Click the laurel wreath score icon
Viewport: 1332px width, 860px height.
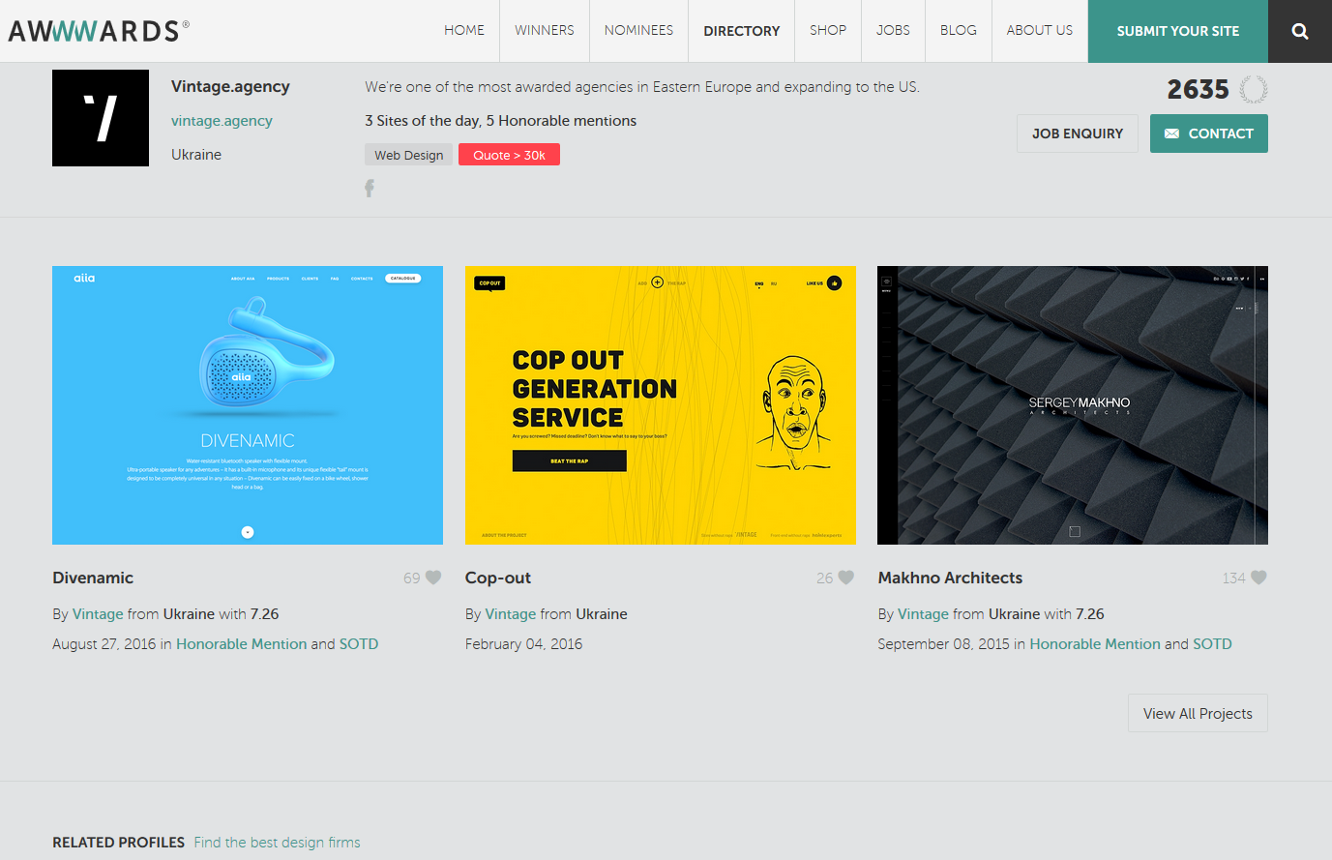(1254, 89)
